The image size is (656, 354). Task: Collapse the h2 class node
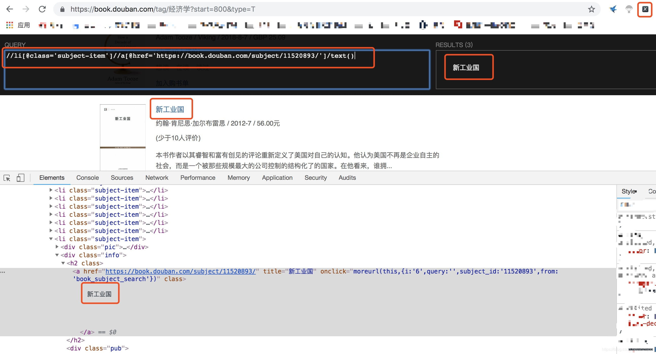click(63, 263)
